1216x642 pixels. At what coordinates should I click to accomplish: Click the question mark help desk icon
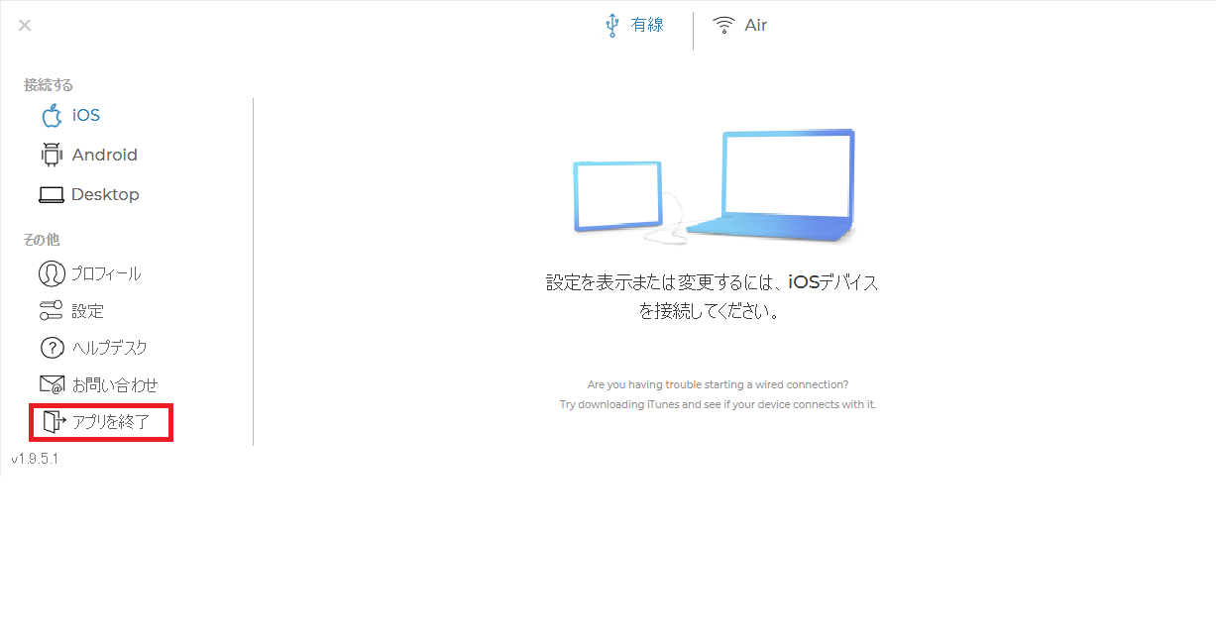(52, 349)
